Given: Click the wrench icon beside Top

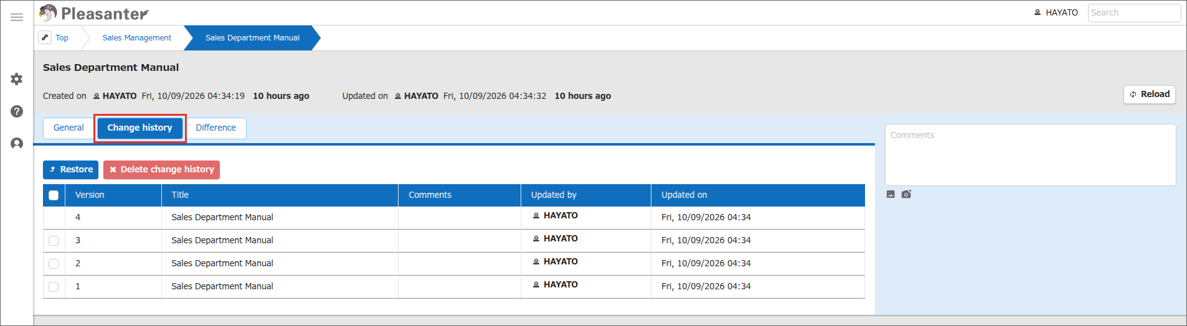Looking at the screenshot, I should click(45, 37).
